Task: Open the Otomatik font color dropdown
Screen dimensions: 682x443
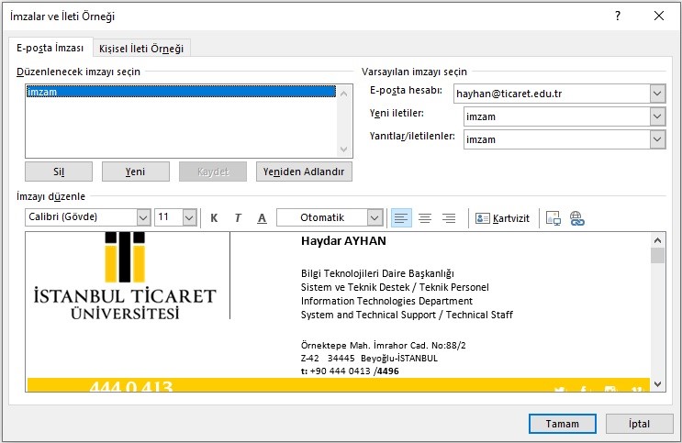Action: coord(375,217)
